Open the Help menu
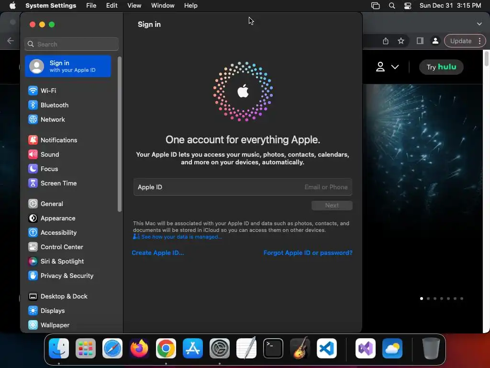 point(190,6)
